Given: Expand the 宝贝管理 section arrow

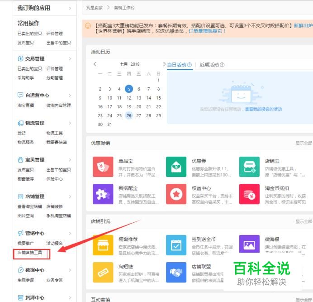Looking at the screenshot, I should click(70, 160).
